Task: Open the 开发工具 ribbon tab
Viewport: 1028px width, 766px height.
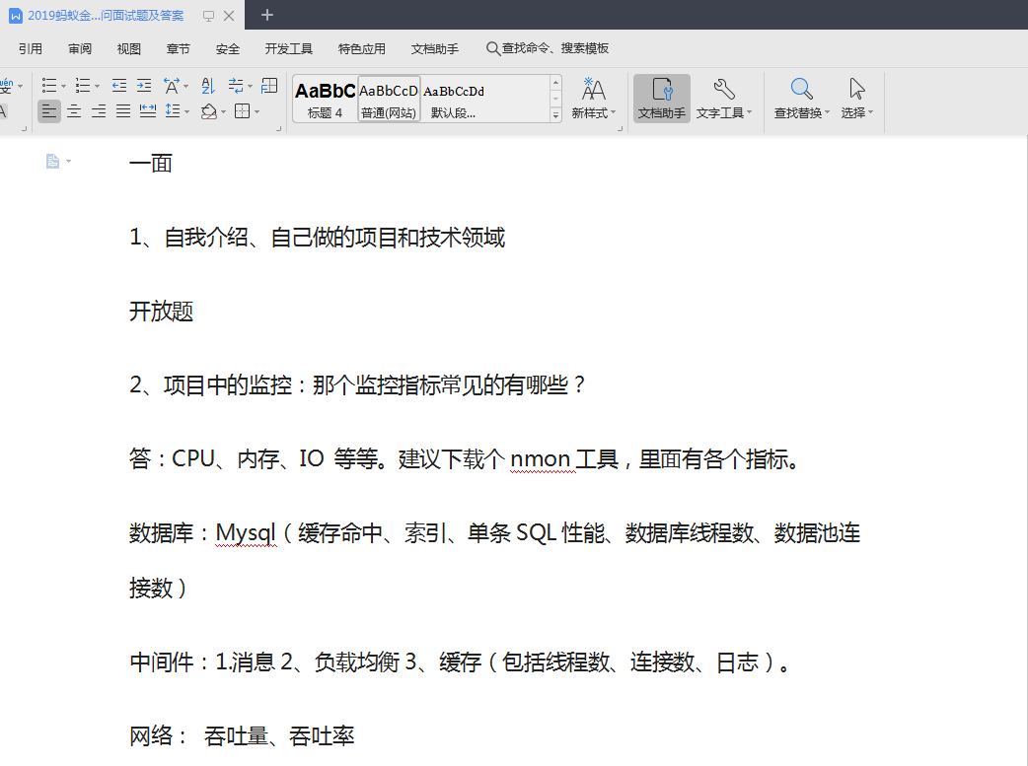Action: pyautogui.click(x=289, y=49)
